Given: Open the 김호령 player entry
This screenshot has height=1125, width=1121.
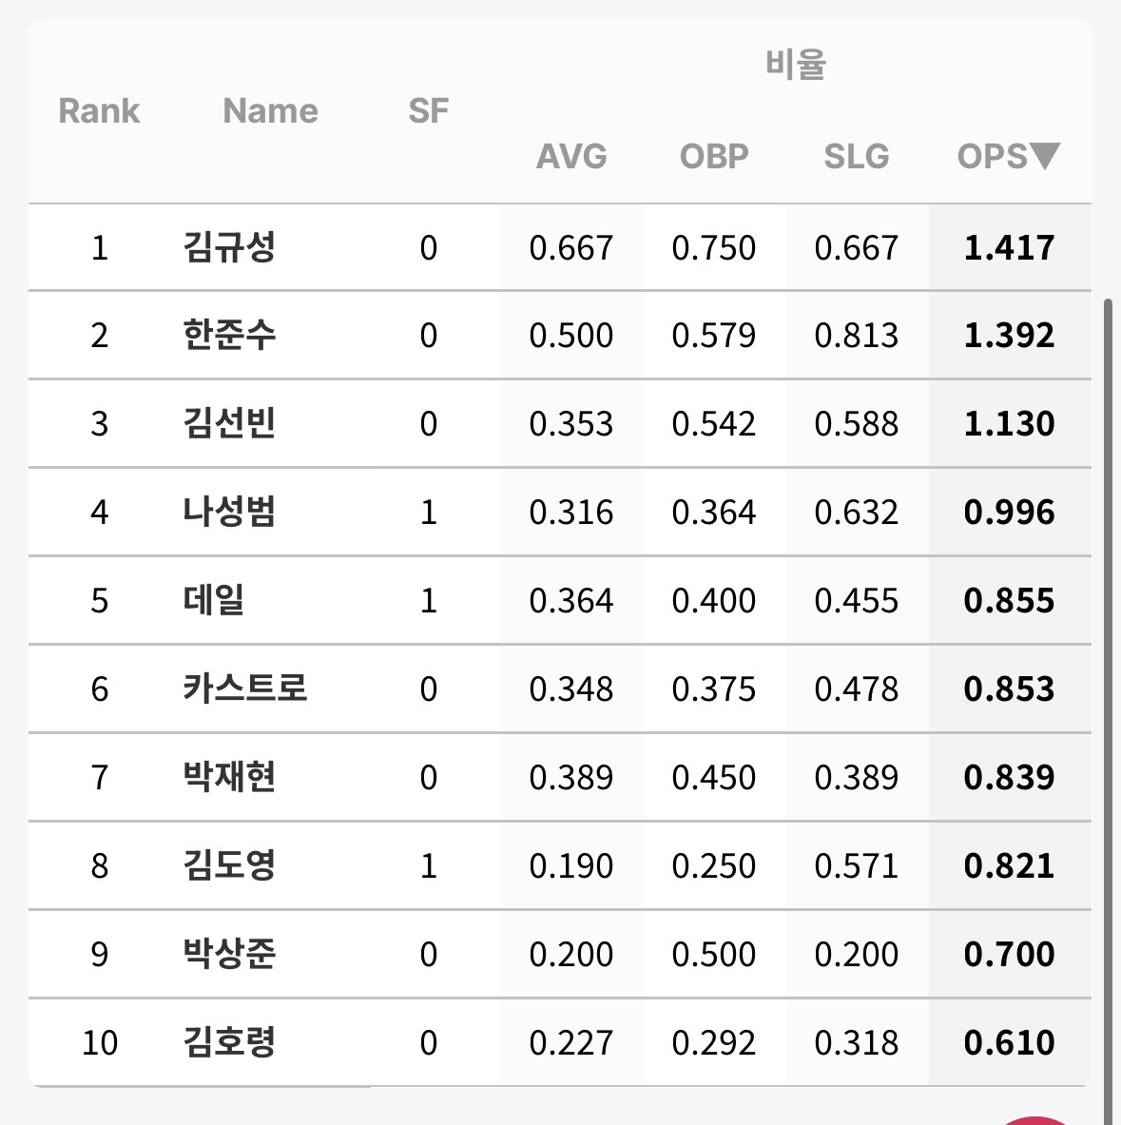Looking at the screenshot, I should point(229,1043).
